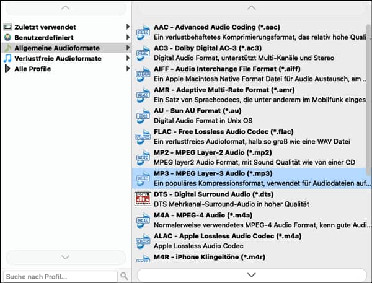The height and width of the screenshot is (283, 372).
Task: Select Allgemeine Audioformate category
Action: coord(66,48)
